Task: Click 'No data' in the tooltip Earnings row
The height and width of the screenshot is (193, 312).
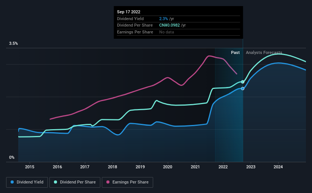Action: (166, 32)
